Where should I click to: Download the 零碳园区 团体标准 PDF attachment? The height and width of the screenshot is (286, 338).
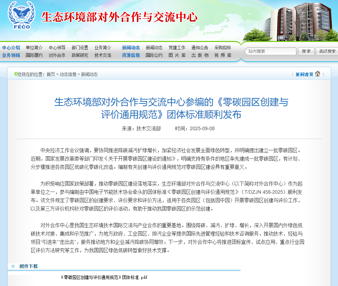104,277
